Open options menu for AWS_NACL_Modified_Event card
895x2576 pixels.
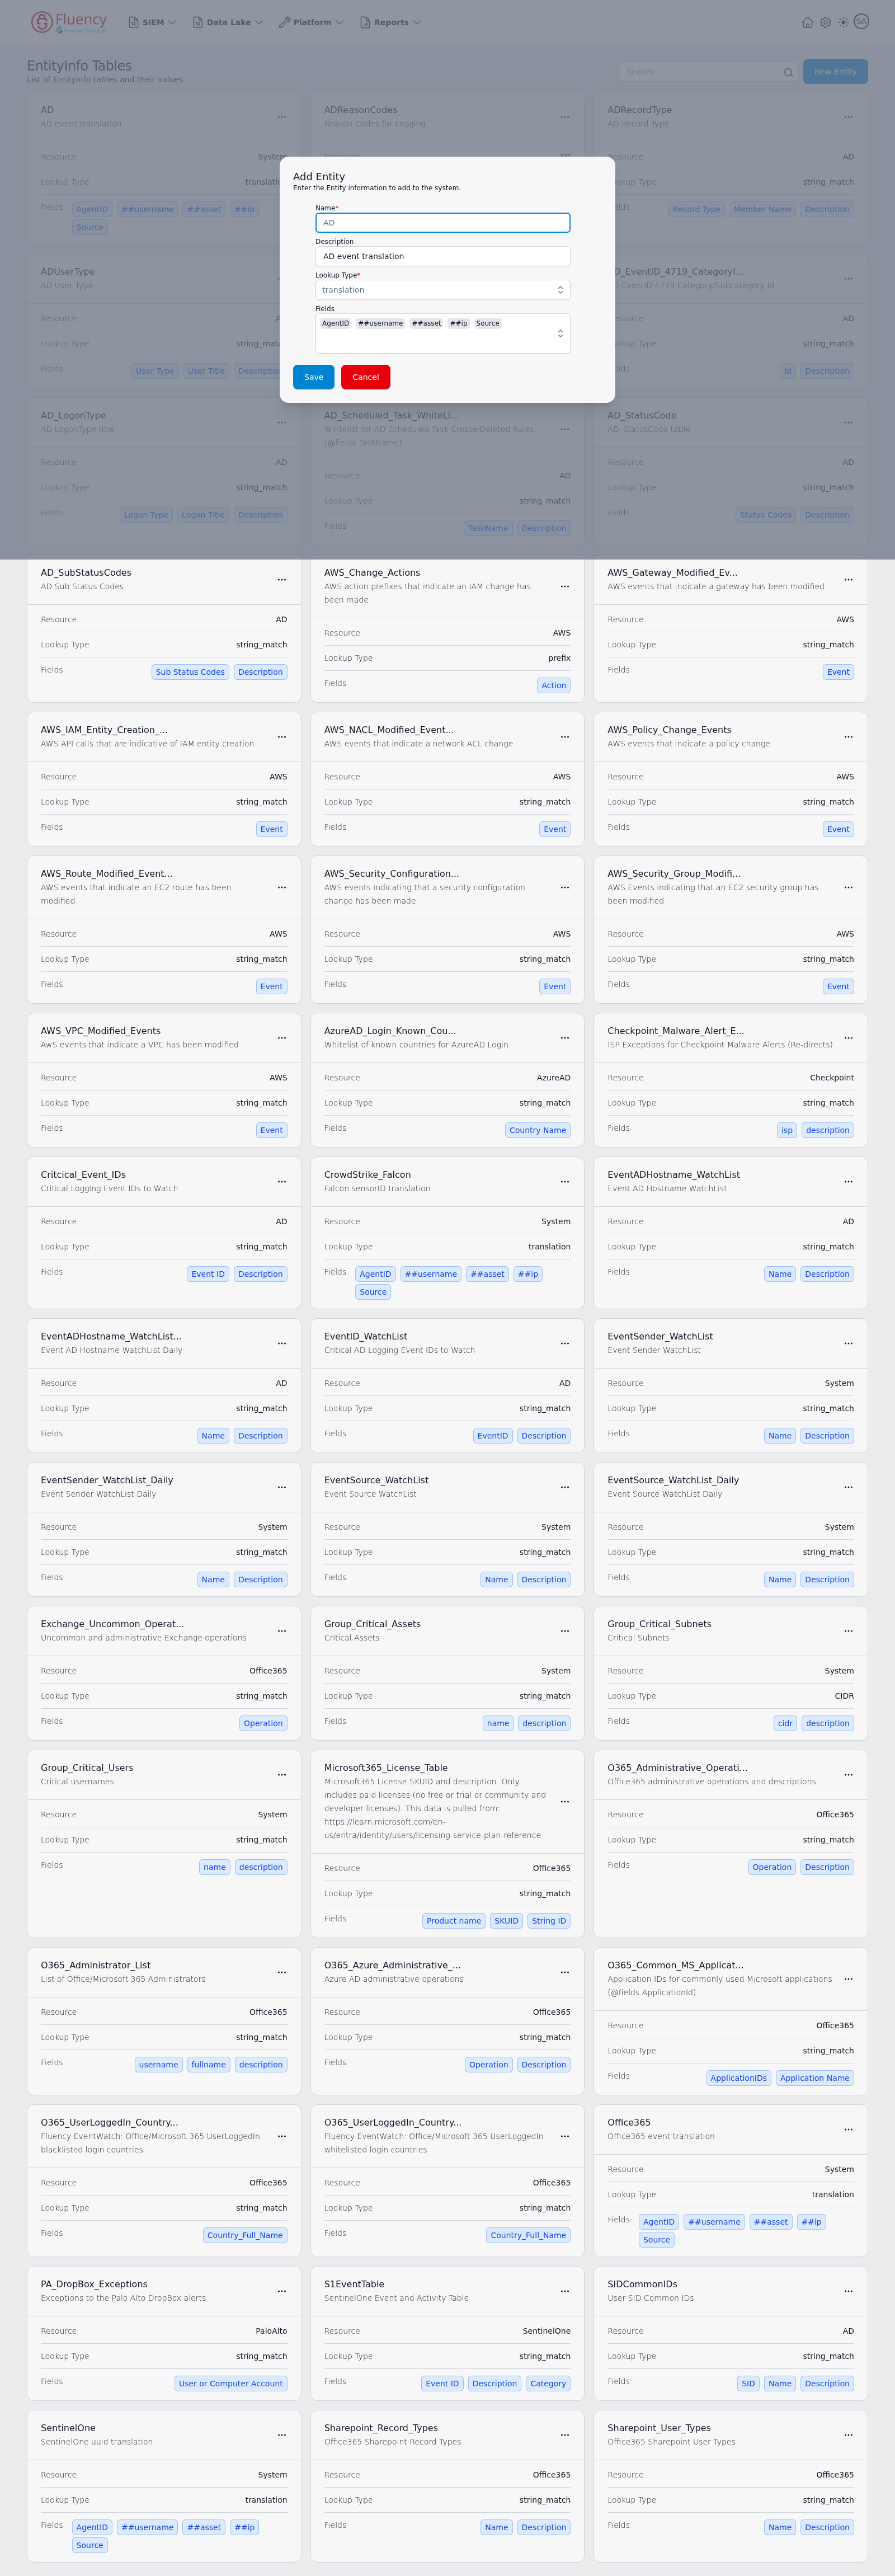click(x=565, y=737)
